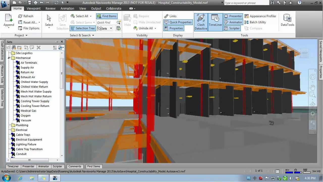This screenshot has width=323, height=182.
Task: Click the Save icon in quick access toolbar
Action: pos(30,3)
